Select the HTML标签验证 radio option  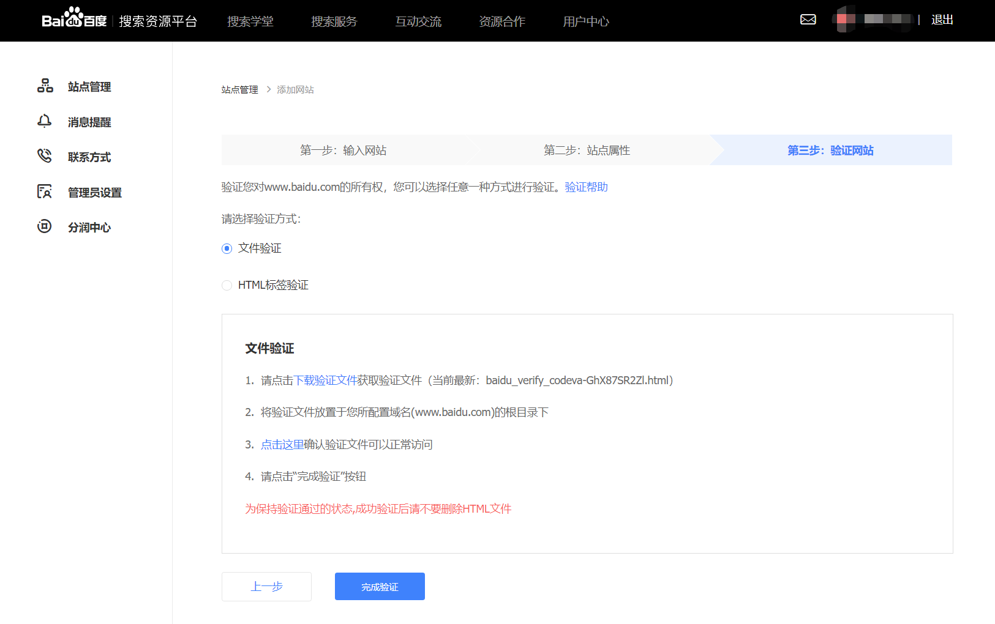pos(227,285)
